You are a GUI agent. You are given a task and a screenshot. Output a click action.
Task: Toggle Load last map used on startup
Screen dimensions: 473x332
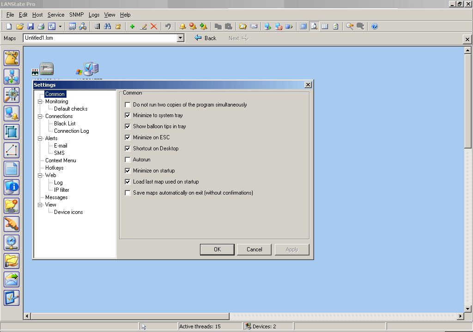coord(127,182)
